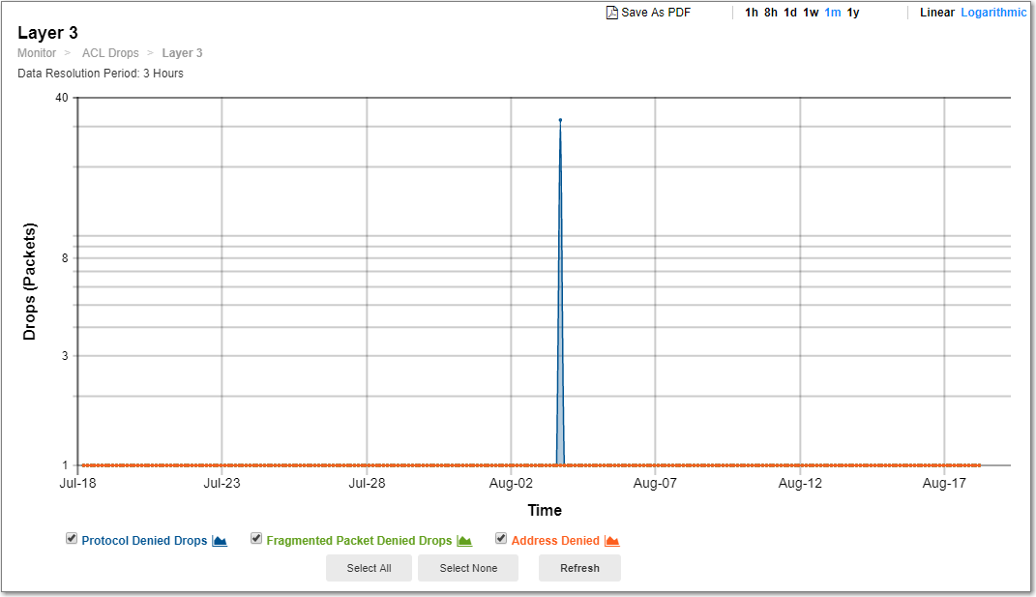Viewport: 1036px width, 597px height.
Task: Open the Monitor breadcrumb link
Action: click(x=37, y=53)
